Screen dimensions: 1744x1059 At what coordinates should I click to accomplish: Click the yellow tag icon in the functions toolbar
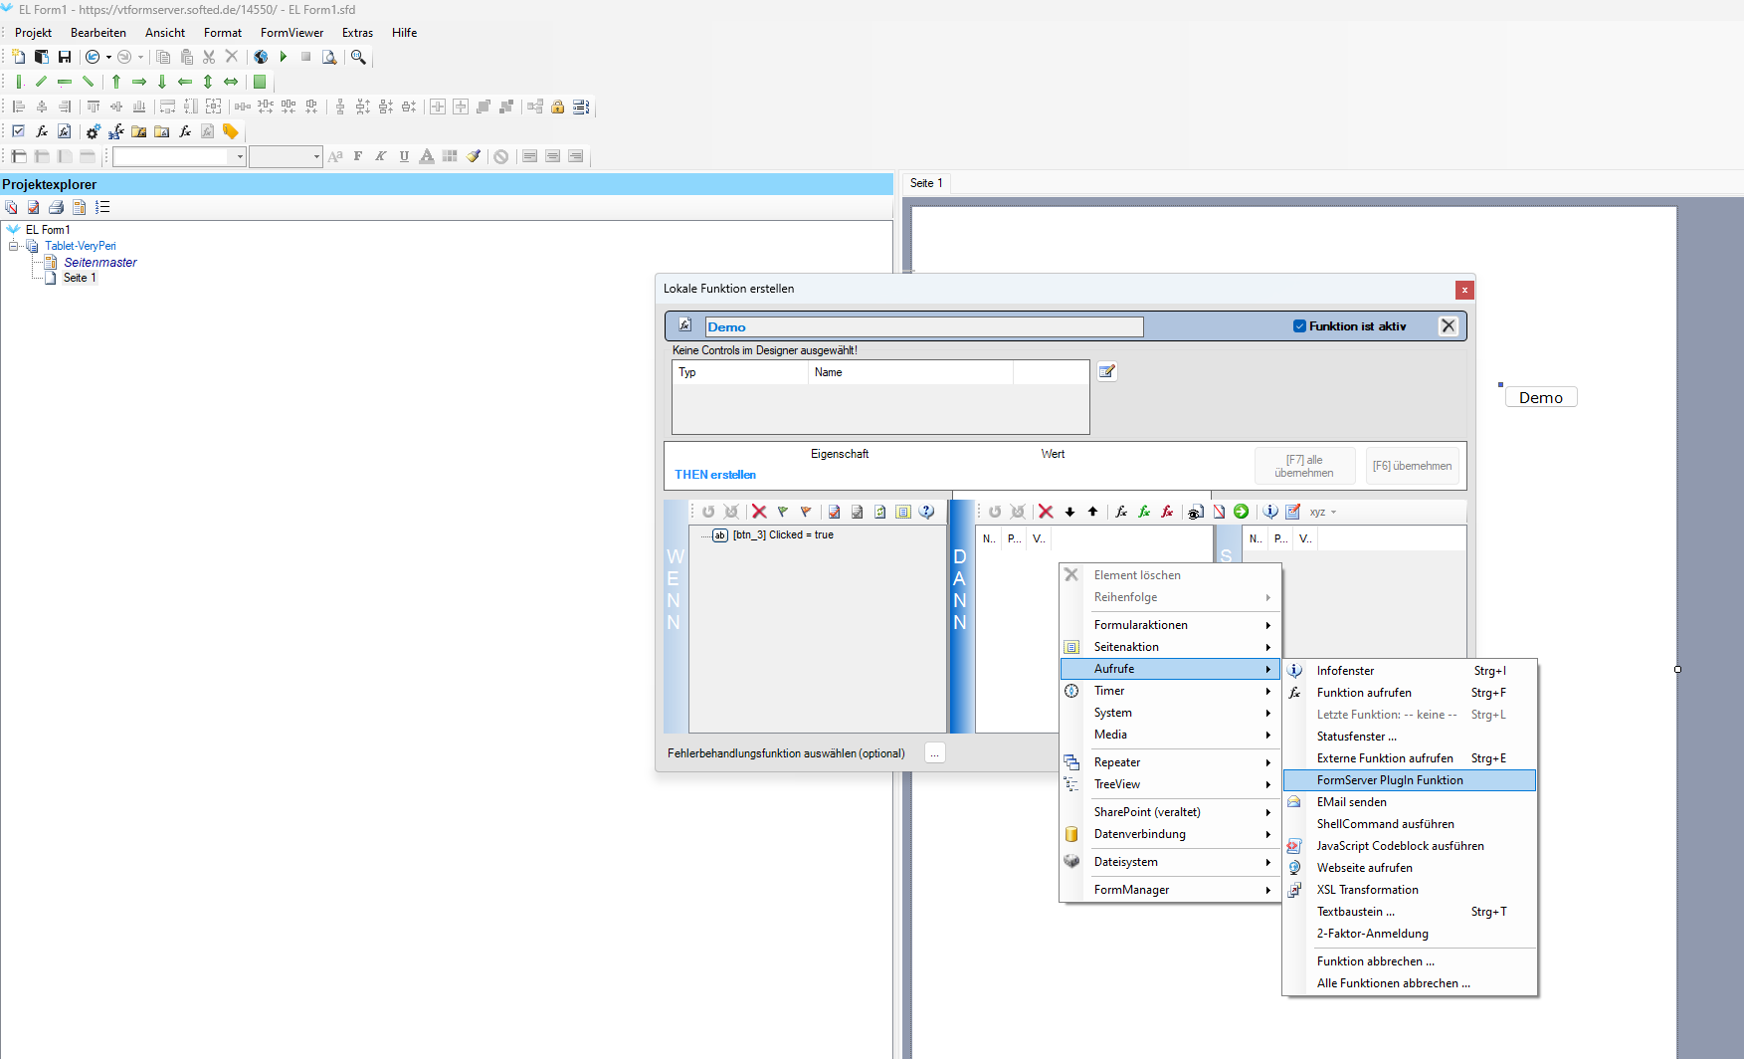[x=230, y=131]
